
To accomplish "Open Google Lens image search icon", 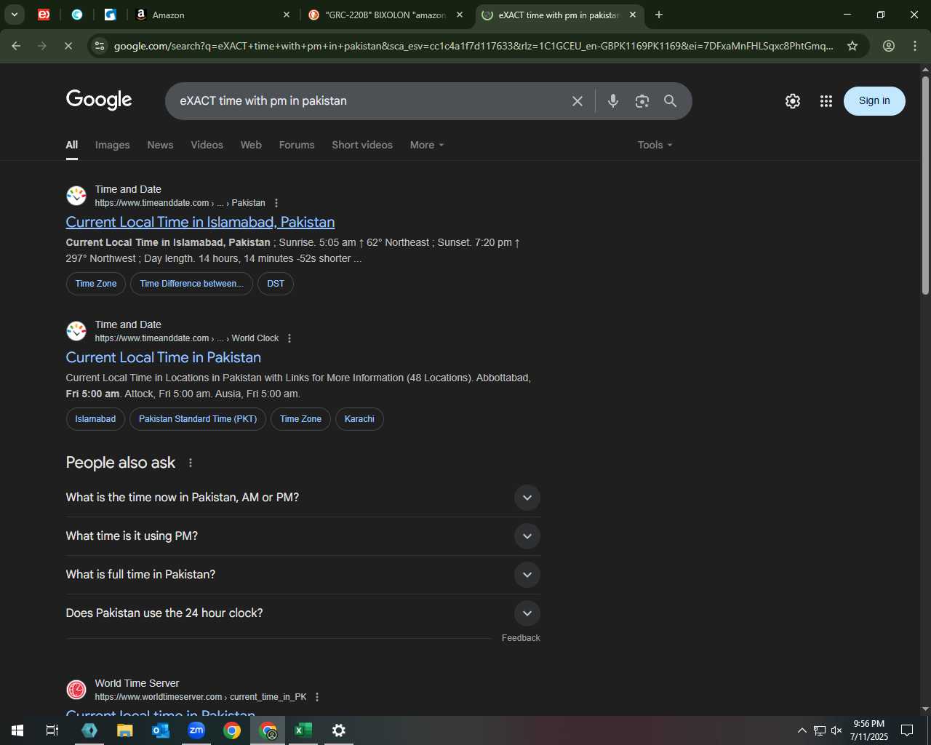I will [642, 101].
